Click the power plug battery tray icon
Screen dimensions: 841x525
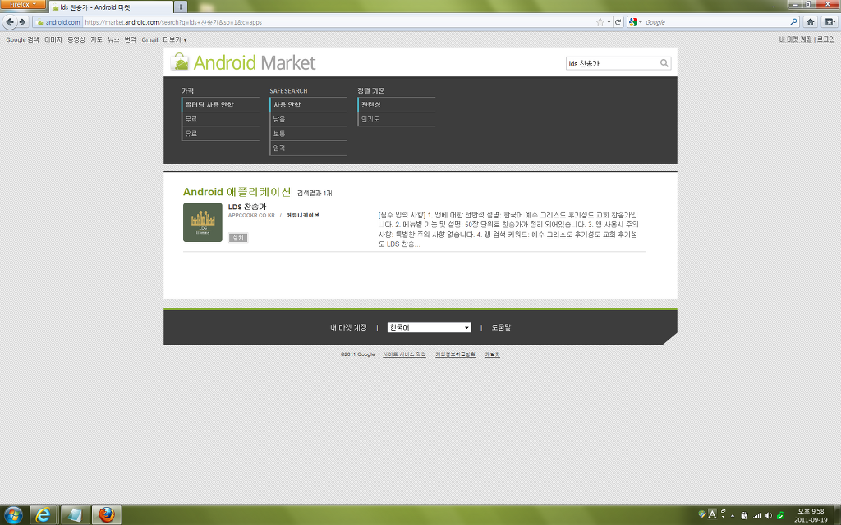tap(744, 515)
